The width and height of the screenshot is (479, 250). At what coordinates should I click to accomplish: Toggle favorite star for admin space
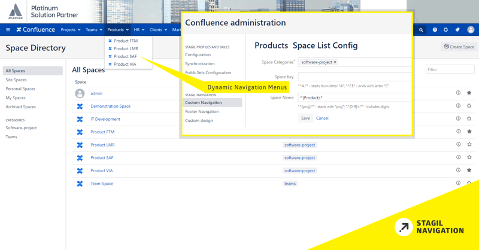click(469, 93)
